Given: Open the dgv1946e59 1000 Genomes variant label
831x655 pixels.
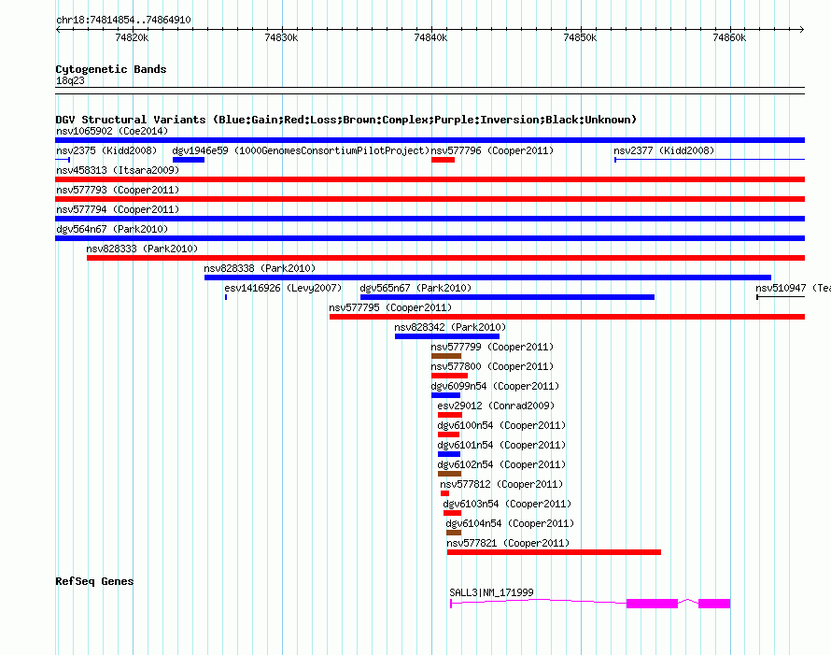Looking at the screenshot, I should click(301, 150).
